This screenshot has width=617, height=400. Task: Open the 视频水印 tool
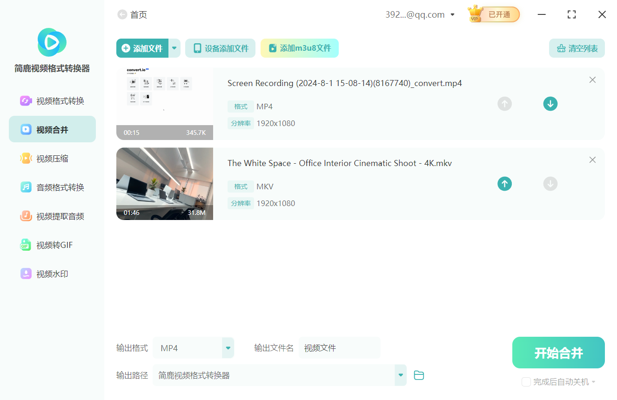point(52,273)
